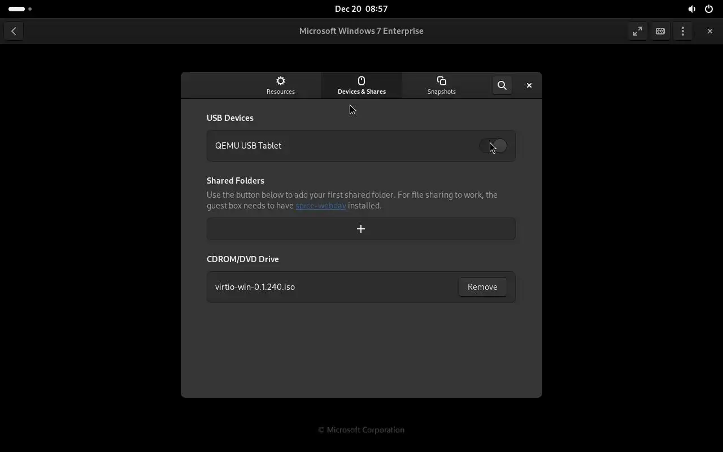
Task: Close the Windows 7 Enterprise window
Action: tap(710, 31)
